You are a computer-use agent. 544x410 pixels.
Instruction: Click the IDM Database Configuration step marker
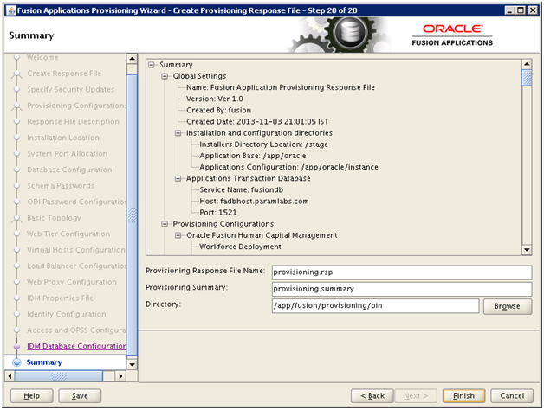coord(16,346)
